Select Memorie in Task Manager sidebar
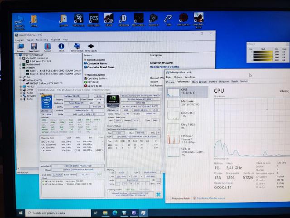The height and width of the screenshot is (218, 290). tap(187, 103)
